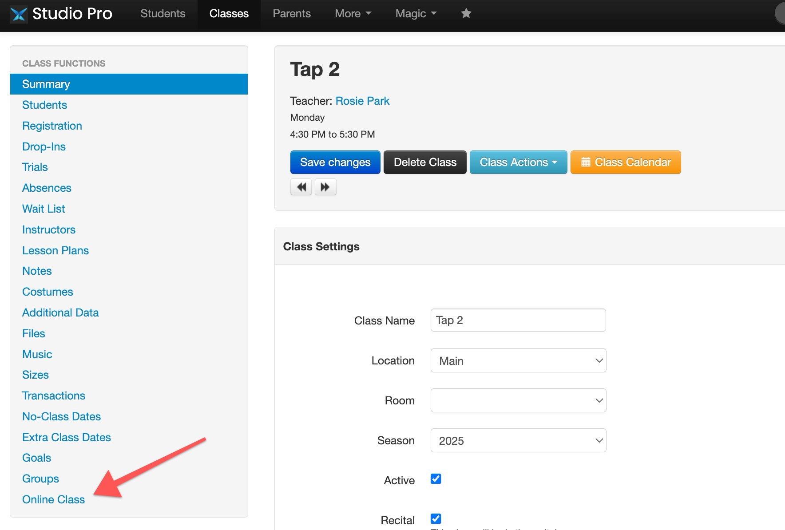Click the Save changes button
785x530 pixels.
tap(335, 162)
